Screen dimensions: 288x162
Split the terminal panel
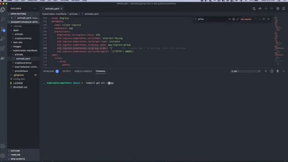[272, 71]
